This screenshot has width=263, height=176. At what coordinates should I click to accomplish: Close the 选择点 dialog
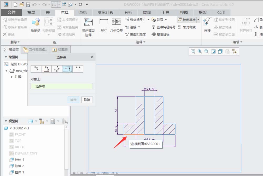(x=92, y=57)
